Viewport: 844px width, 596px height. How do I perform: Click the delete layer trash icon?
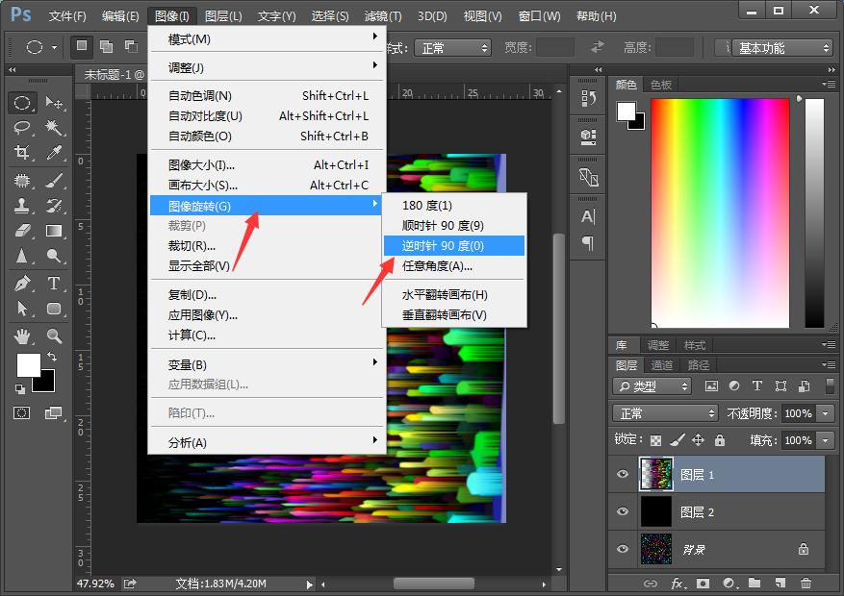click(x=806, y=584)
